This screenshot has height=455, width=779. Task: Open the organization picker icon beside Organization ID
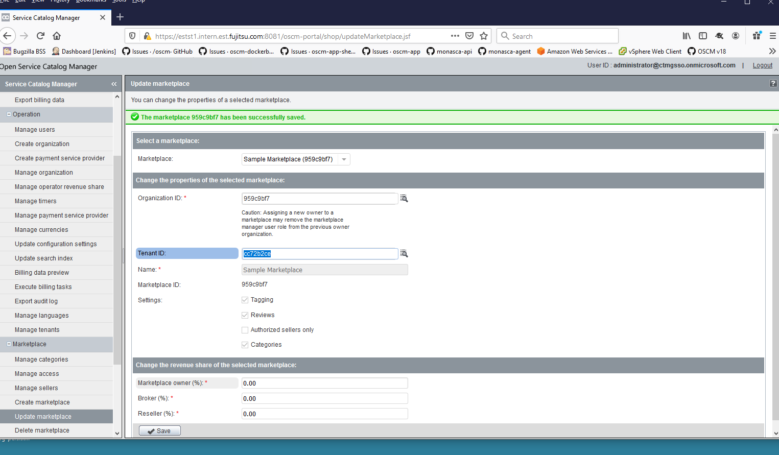coord(404,198)
